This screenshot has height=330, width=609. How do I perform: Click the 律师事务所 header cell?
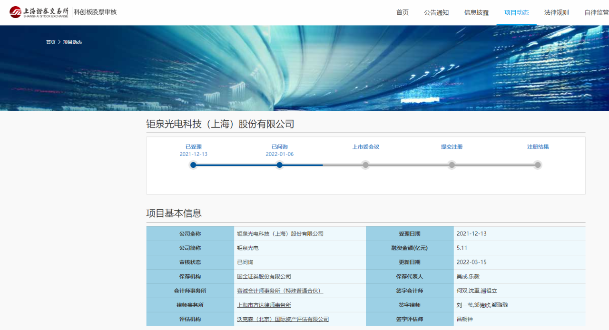click(190, 305)
